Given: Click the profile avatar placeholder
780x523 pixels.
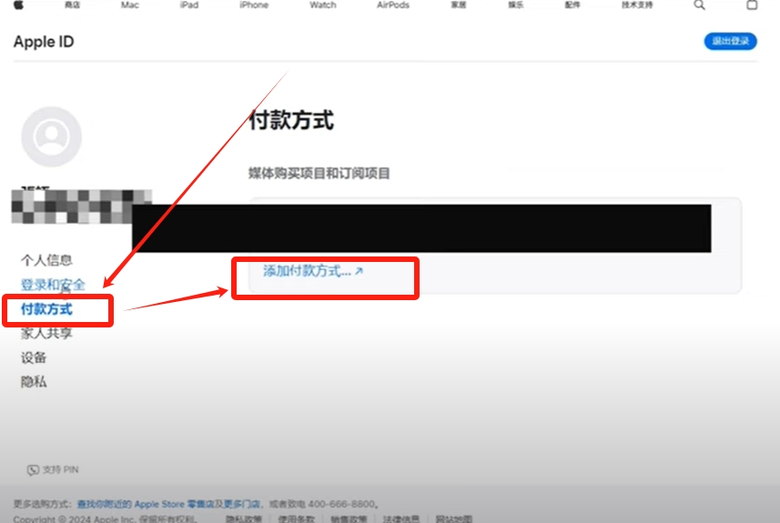Looking at the screenshot, I should click(x=51, y=136).
